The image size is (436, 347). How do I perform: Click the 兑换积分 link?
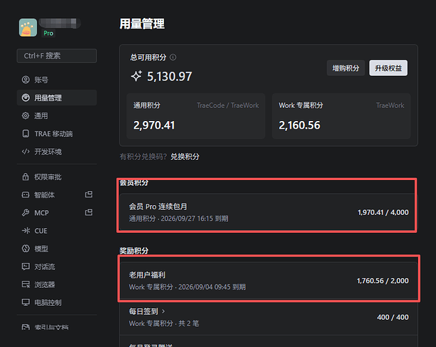point(185,156)
